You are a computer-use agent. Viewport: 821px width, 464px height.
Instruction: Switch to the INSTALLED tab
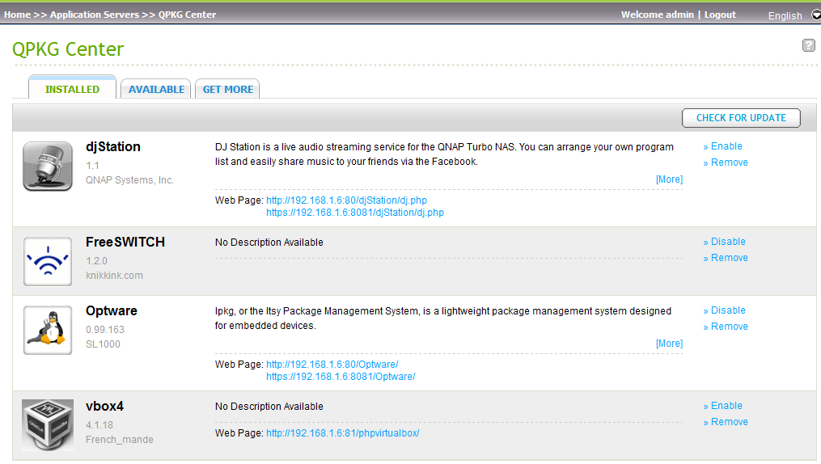pos(72,90)
